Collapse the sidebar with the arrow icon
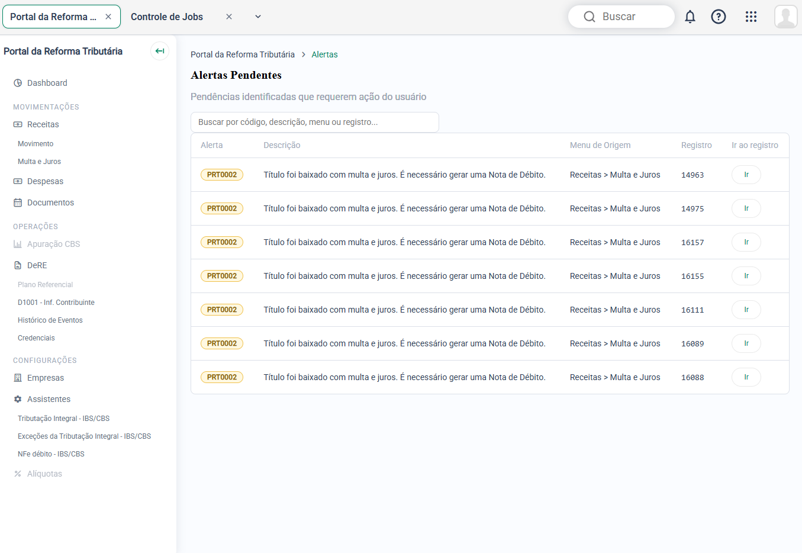The width and height of the screenshot is (802, 553). click(160, 51)
